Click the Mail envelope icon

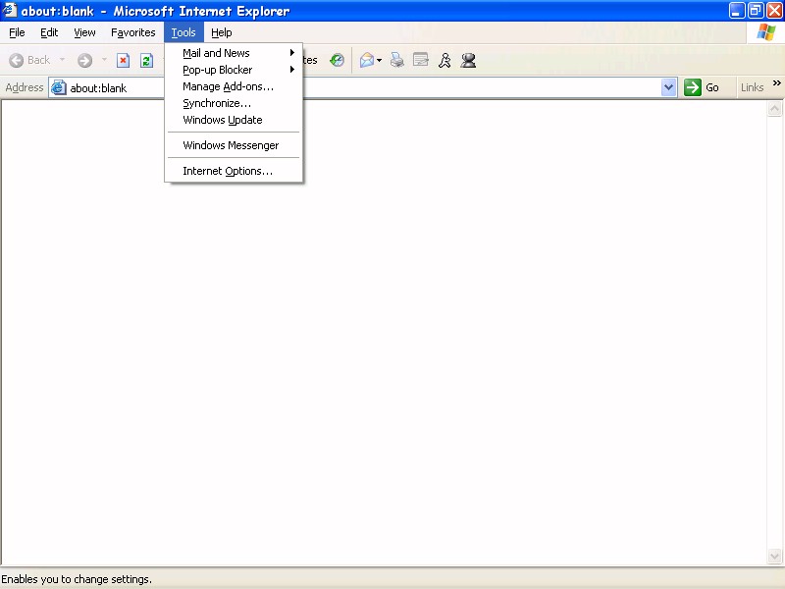coord(367,60)
